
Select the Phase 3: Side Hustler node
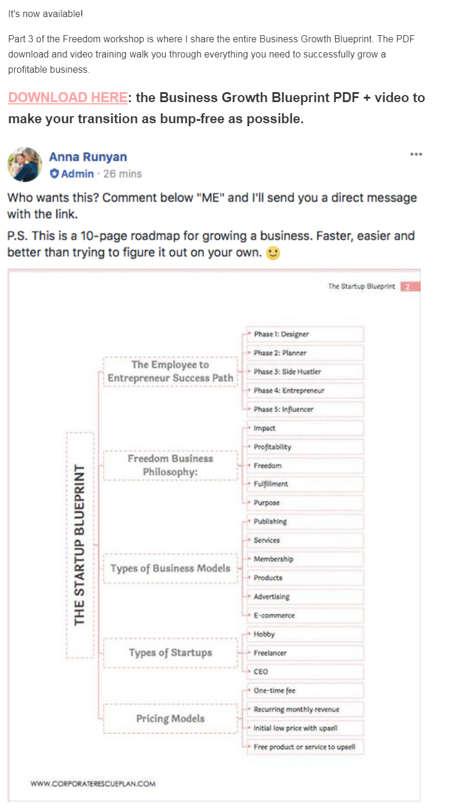pyautogui.click(x=305, y=371)
